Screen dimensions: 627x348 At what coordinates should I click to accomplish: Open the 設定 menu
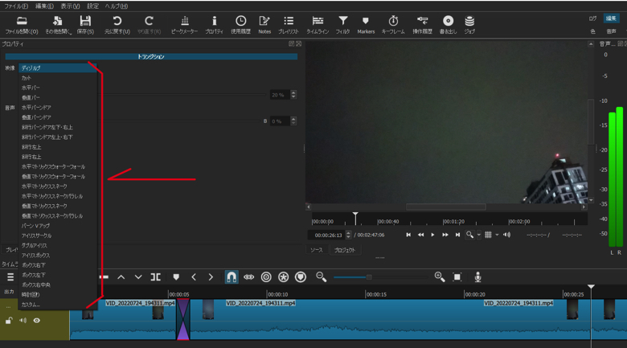tap(92, 6)
